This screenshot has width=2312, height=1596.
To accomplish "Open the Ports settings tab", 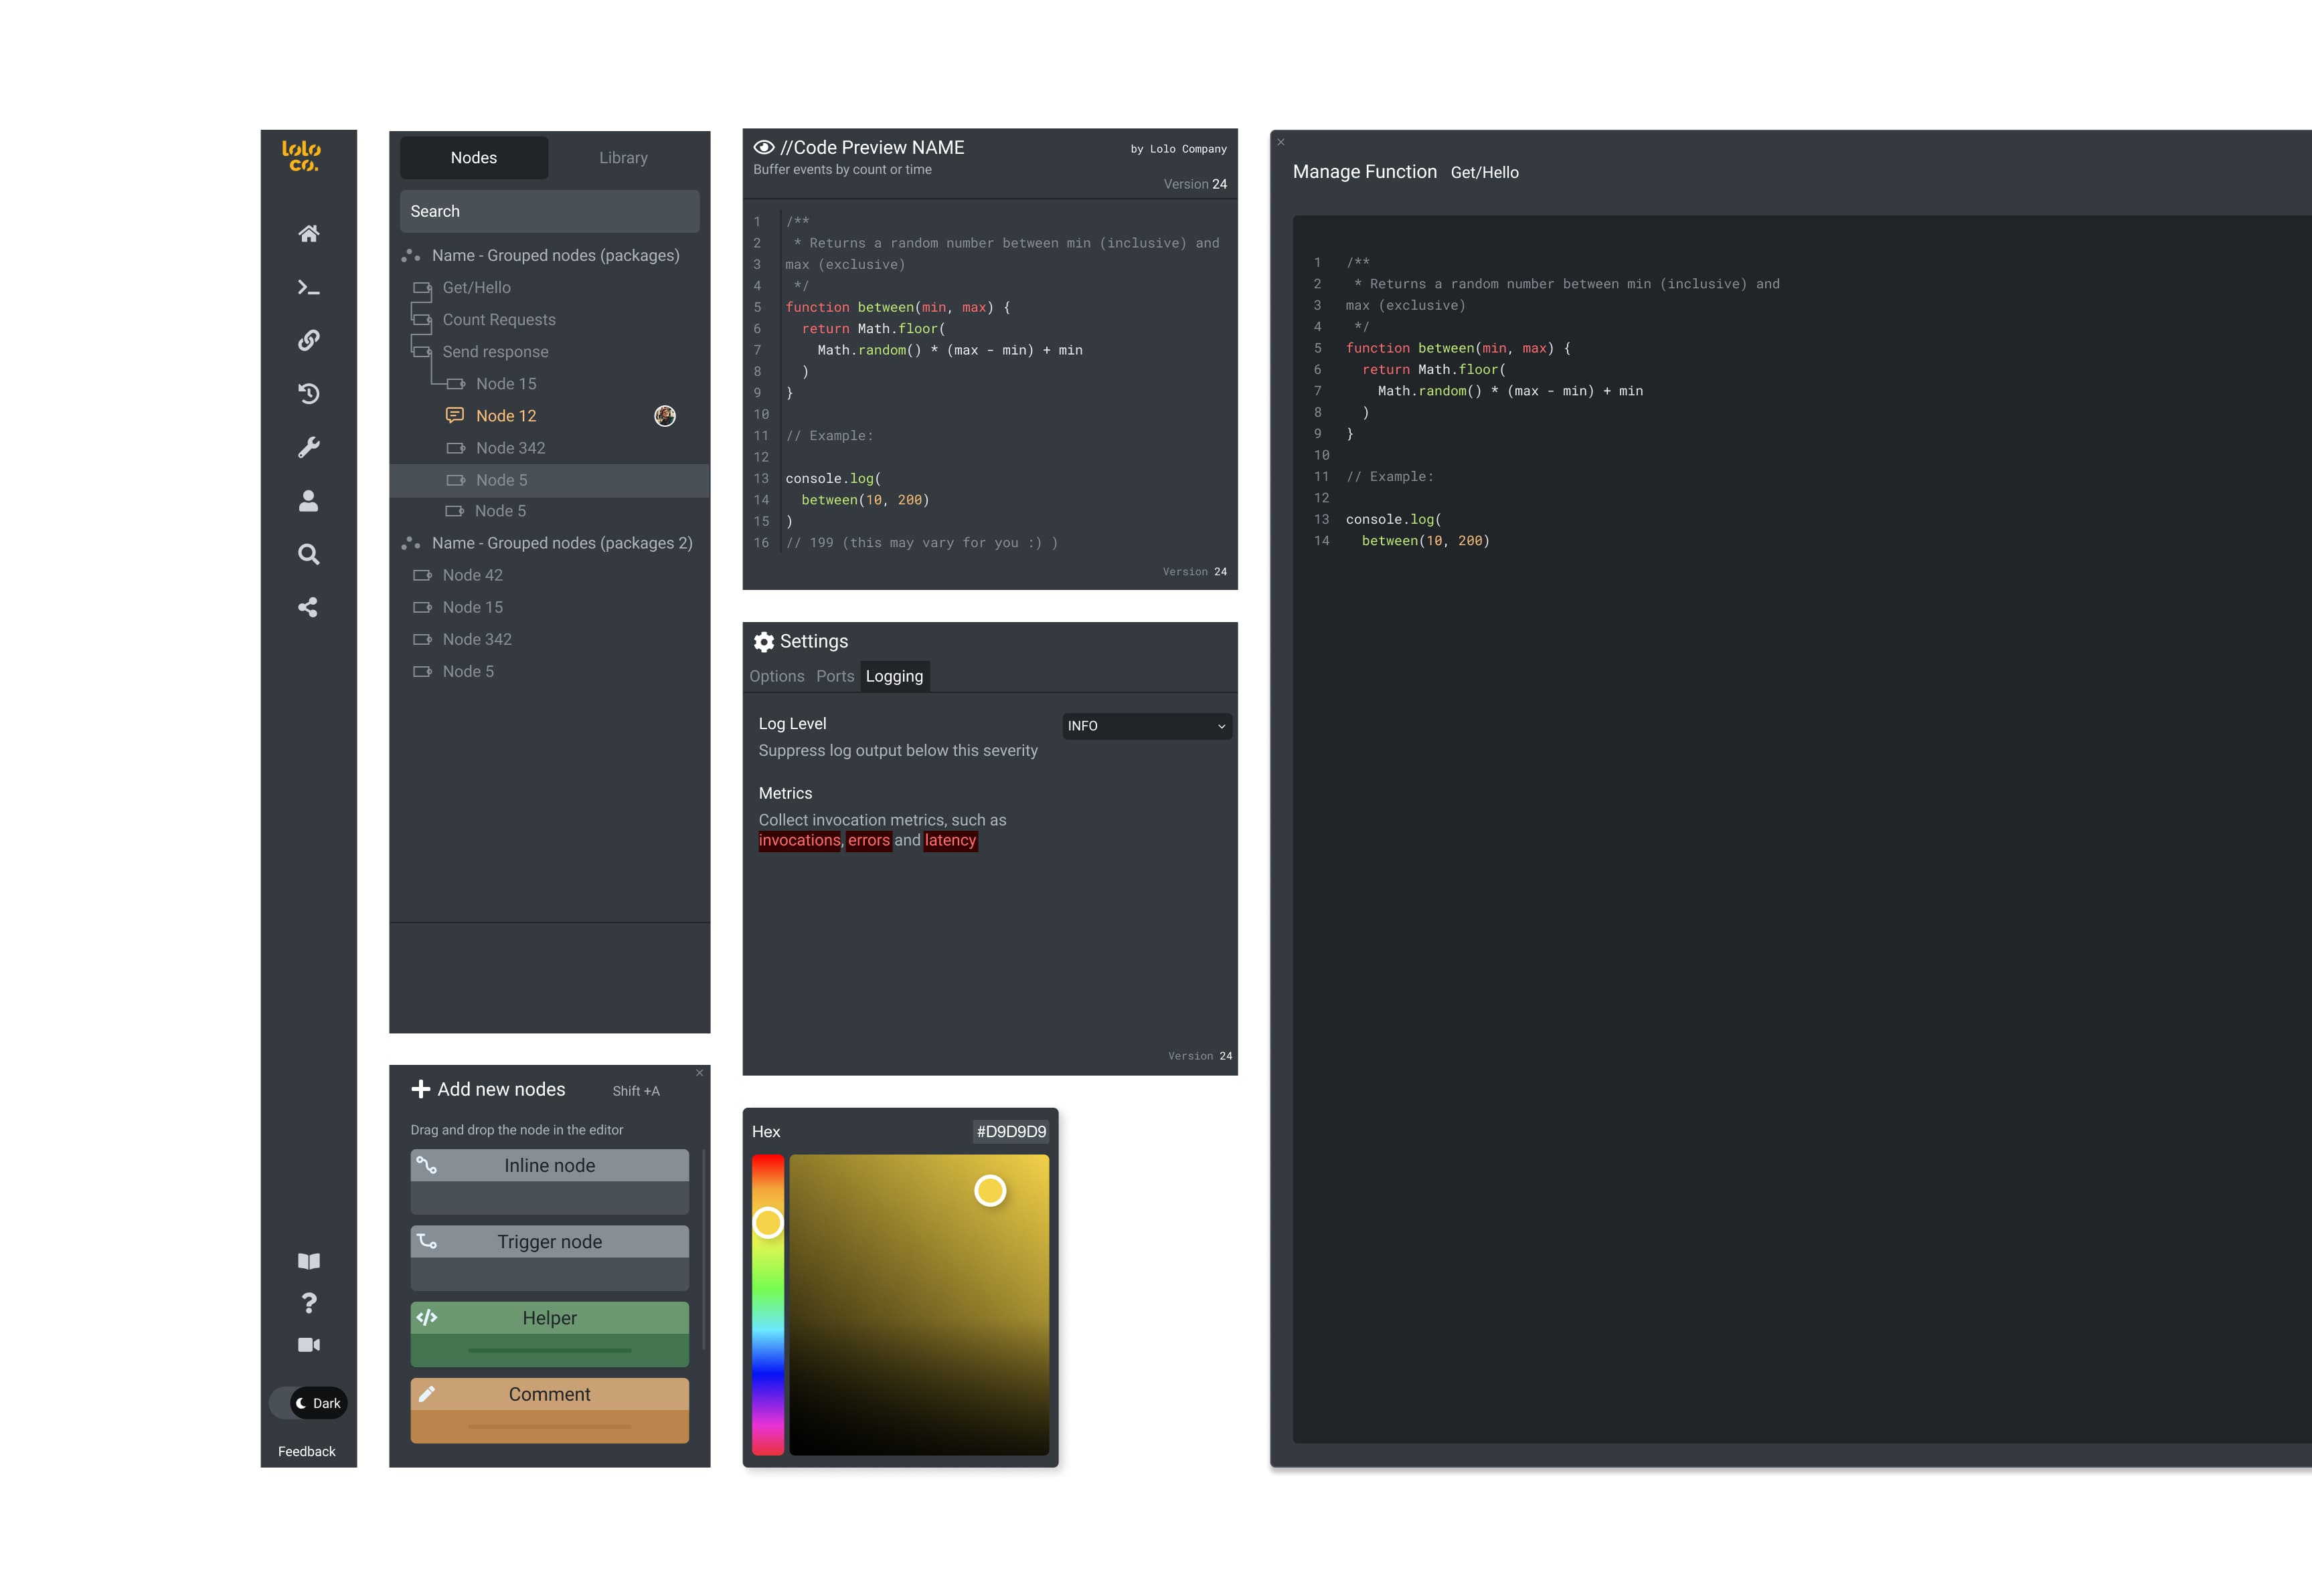I will click(x=834, y=676).
